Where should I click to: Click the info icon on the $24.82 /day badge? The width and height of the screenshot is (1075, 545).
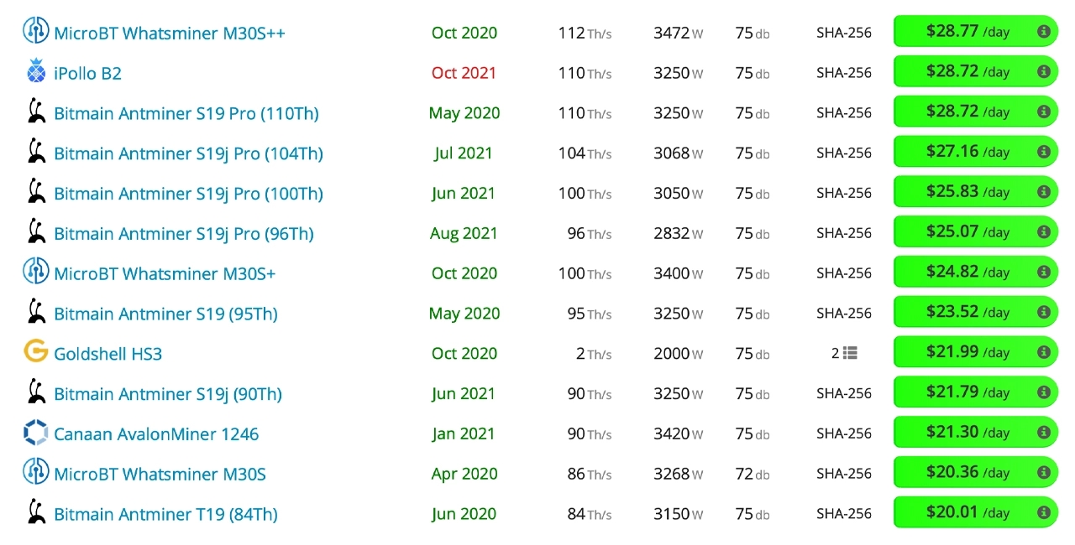1044,272
